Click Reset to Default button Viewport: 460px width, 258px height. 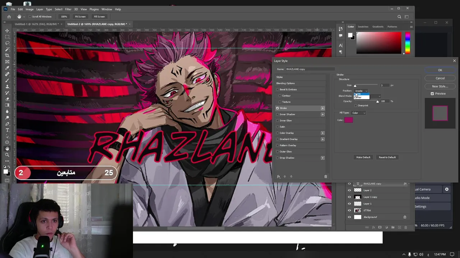tap(387, 157)
